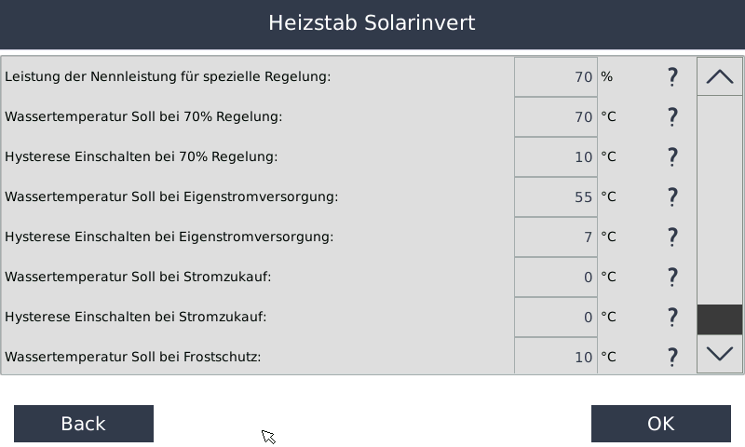The width and height of the screenshot is (745, 447).
Task: Open help for Hysterese Einschalten 70% Regelung
Action: [672, 156]
